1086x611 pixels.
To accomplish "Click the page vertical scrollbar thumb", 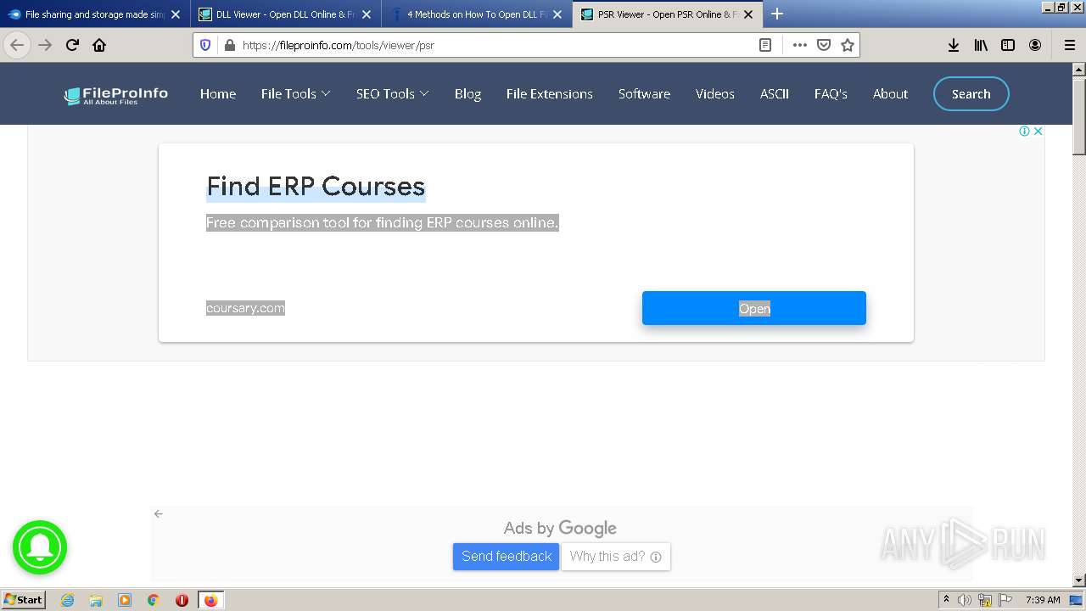I will click(x=1079, y=116).
